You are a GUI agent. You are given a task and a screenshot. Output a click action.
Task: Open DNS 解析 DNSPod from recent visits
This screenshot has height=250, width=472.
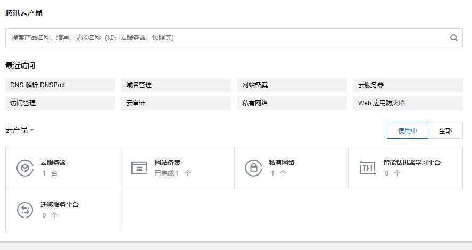pos(60,85)
